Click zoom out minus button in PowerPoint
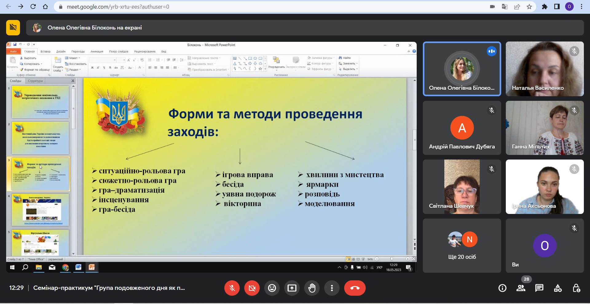Image resolution: width=590 pixels, height=304 pixels. [377, 259]
